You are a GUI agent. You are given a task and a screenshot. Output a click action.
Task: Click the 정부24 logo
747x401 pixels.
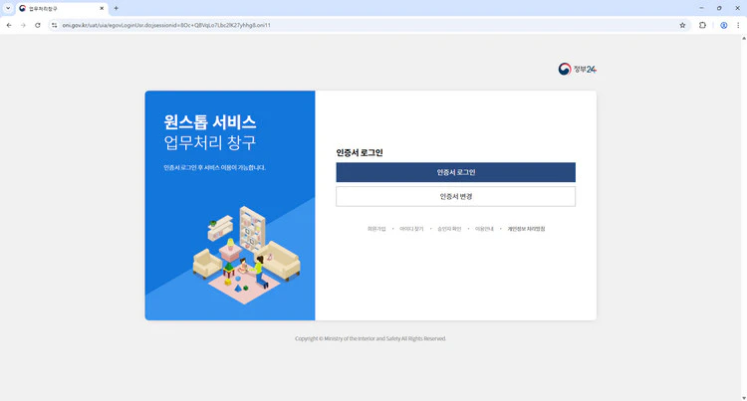click(x=577, y=69)
